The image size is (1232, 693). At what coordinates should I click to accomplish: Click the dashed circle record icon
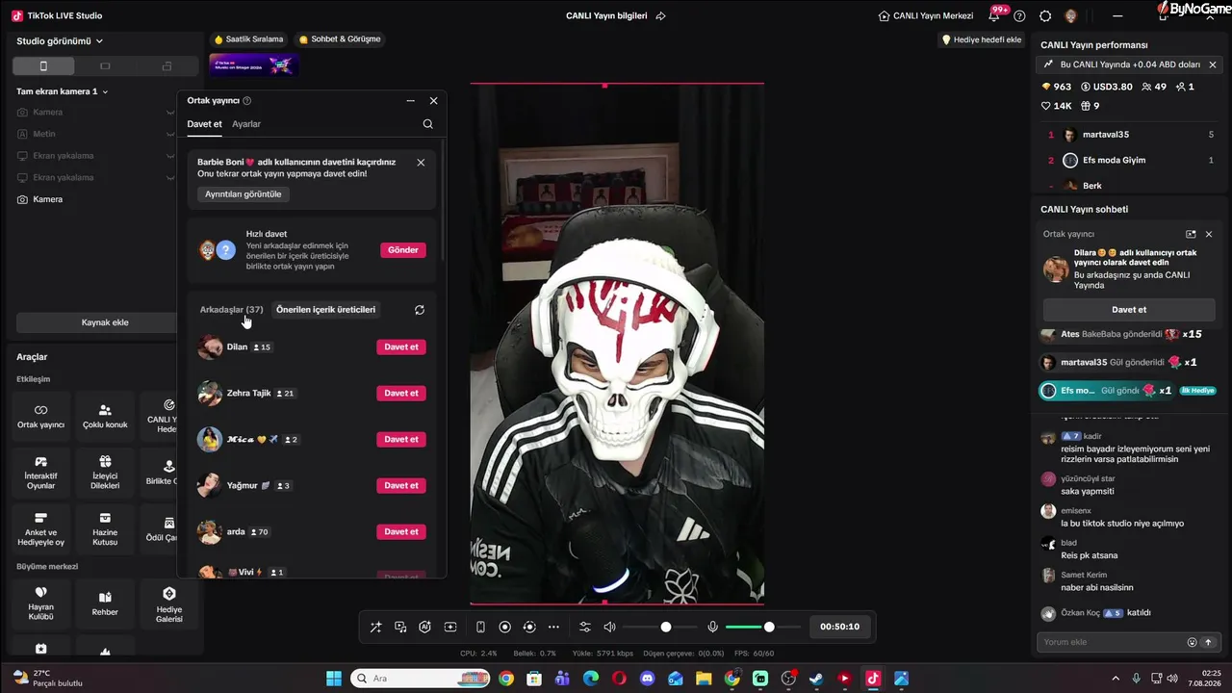click(x=528, y=627)
